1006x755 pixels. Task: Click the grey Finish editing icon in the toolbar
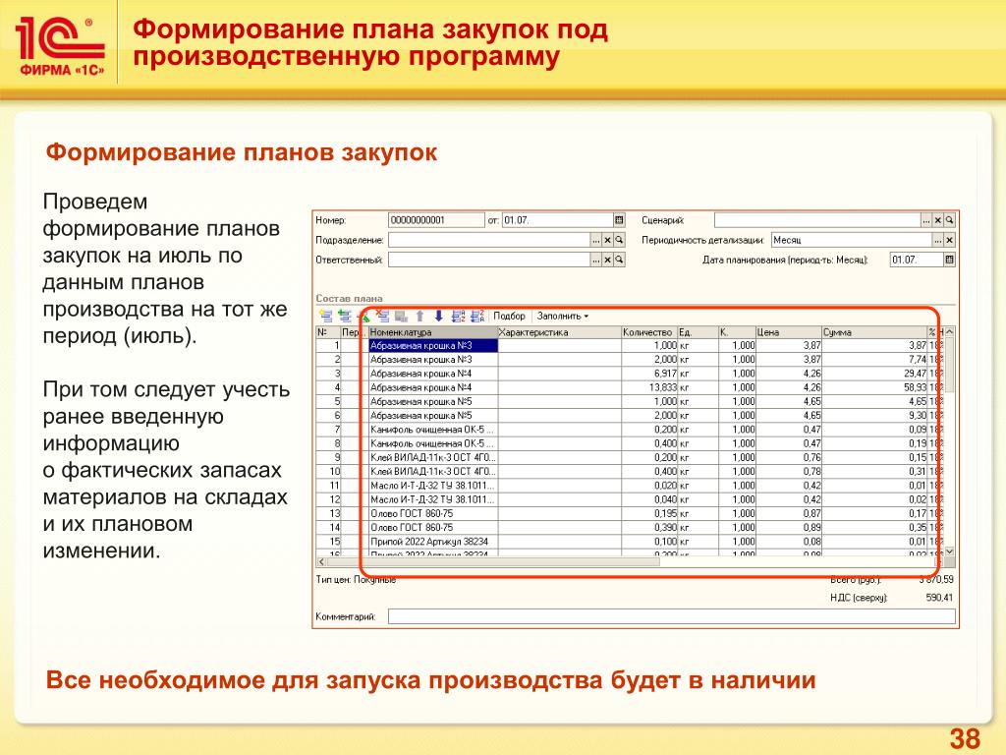coord(402,317)
